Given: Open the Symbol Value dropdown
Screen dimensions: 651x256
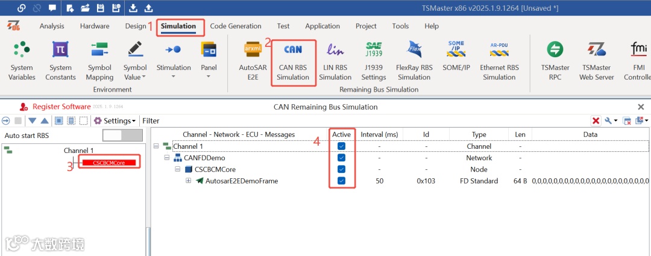Looking at the screenshot, I should click(x=135, y=61).
